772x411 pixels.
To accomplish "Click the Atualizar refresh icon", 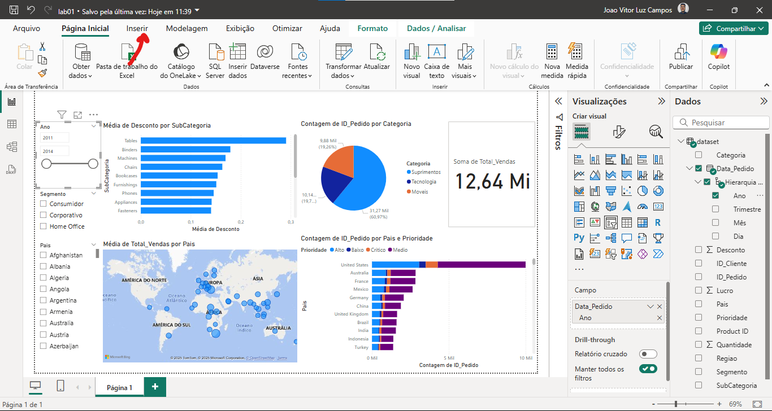I will (377, 52).
